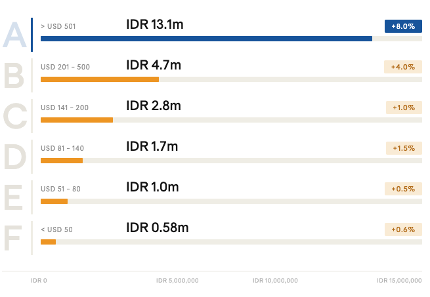Viewport: 430px width, 297px height.
Task: Select the large letter A tier
Action: pos(14,35)
